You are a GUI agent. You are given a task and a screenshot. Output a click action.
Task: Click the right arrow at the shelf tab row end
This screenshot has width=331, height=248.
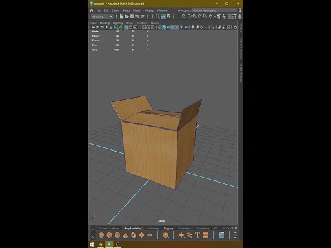click(x=236, y=228)
